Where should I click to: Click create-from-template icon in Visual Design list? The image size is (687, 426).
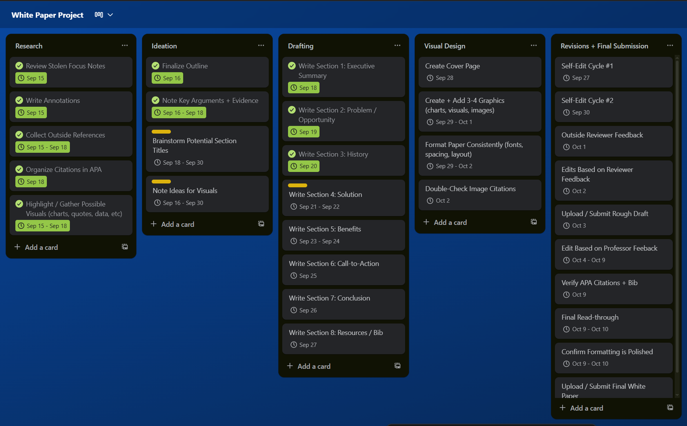tap(533, 222)
